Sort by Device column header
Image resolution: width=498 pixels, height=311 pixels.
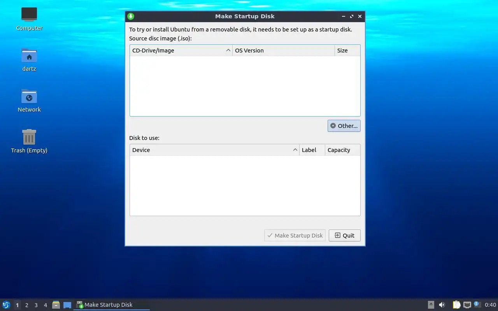pos(214,150)
